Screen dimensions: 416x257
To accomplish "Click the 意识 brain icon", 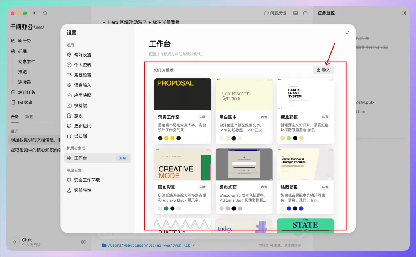I will tap(69, 116).
